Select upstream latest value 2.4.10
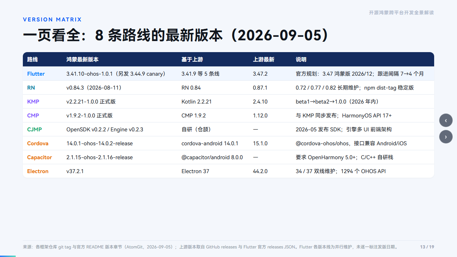This screenshot has width=457, height=257. (x=260, y=102)
